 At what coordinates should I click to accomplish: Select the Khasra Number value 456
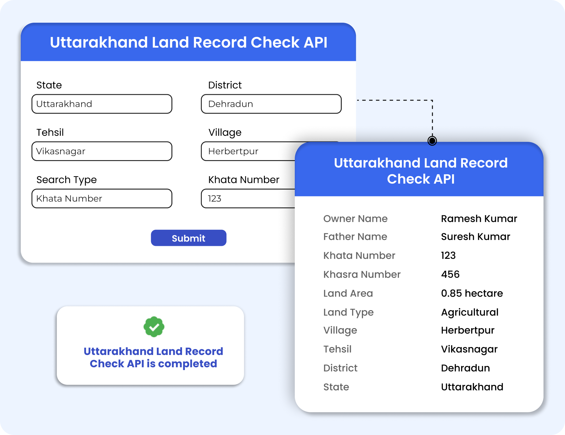(x=450, y=274)
